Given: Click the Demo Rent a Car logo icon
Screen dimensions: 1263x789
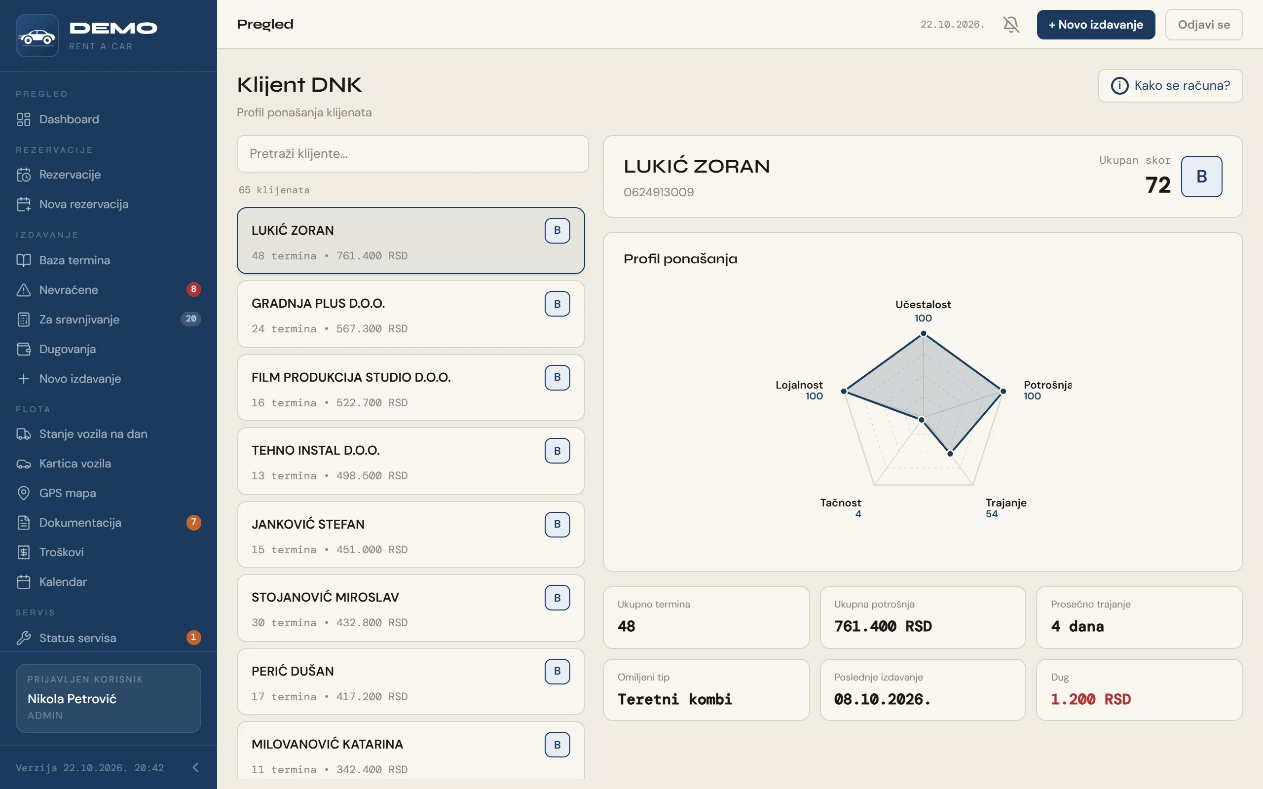Looking at the screenshot, I should 37,36.
